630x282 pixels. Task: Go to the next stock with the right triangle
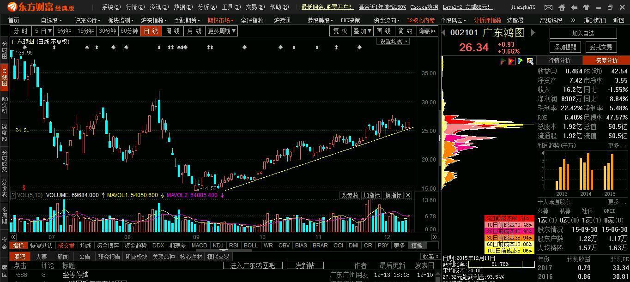532,32
